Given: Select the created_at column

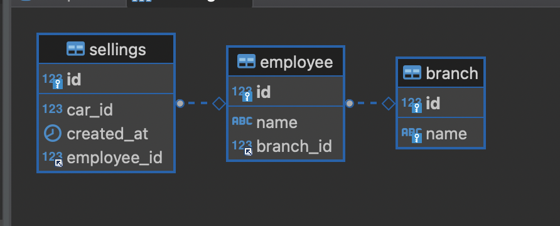Looking at the screenshot, I should (x=106, y=134).
